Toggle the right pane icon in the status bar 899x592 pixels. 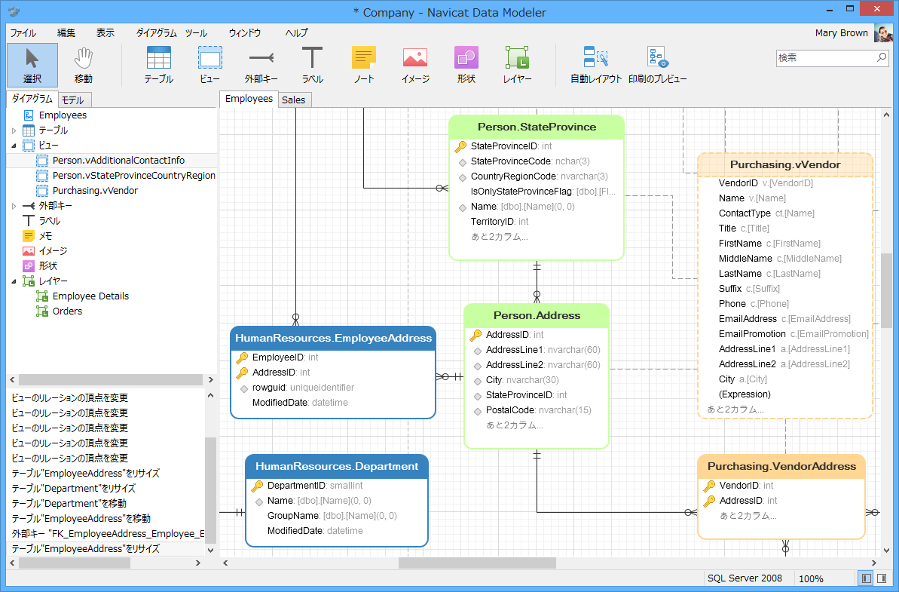coord(882,578)
